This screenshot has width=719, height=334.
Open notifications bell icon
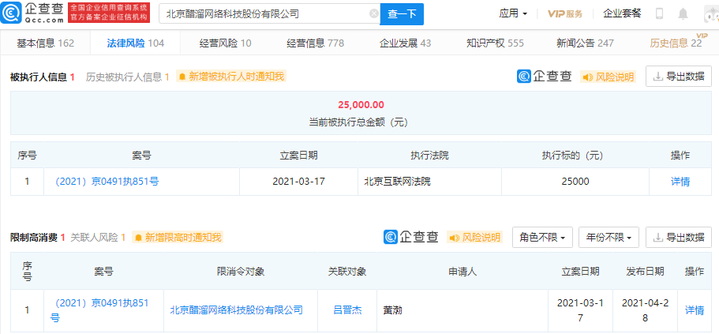pyautogui.click(x=683, y=13)
